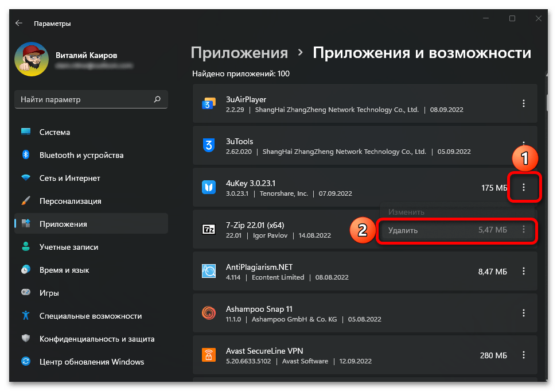The width and height of the screenshot is (557, 391).
Task: Click the Найдено приложений: 100 text
Action: click(x=241, y=73)
